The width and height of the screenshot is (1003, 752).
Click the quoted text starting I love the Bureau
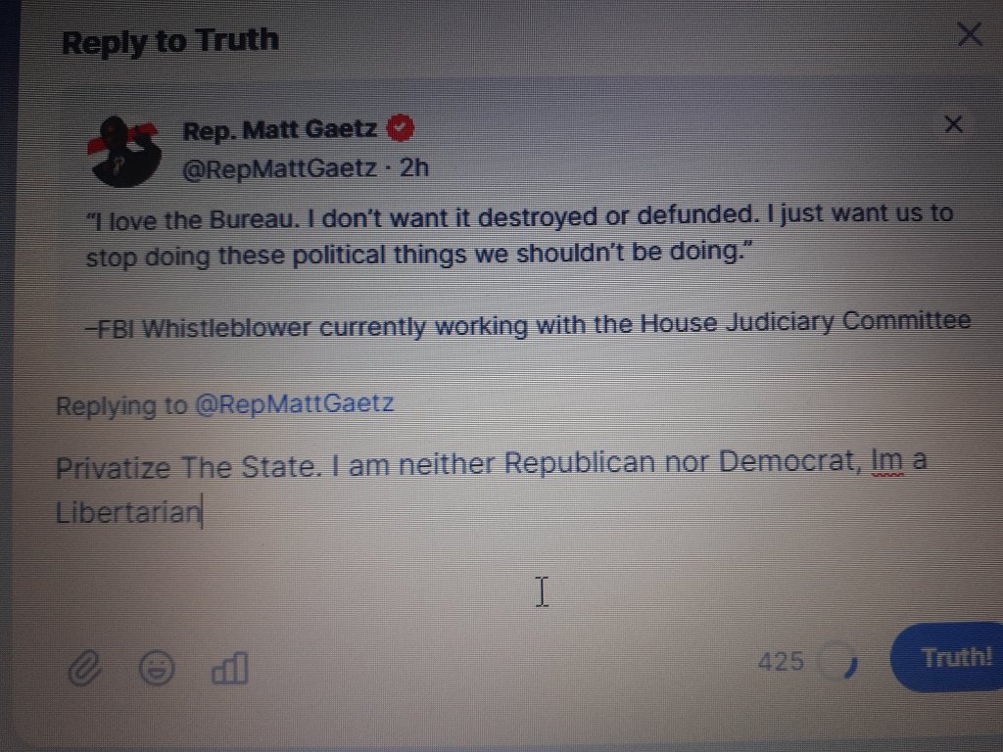click(519, 235)
